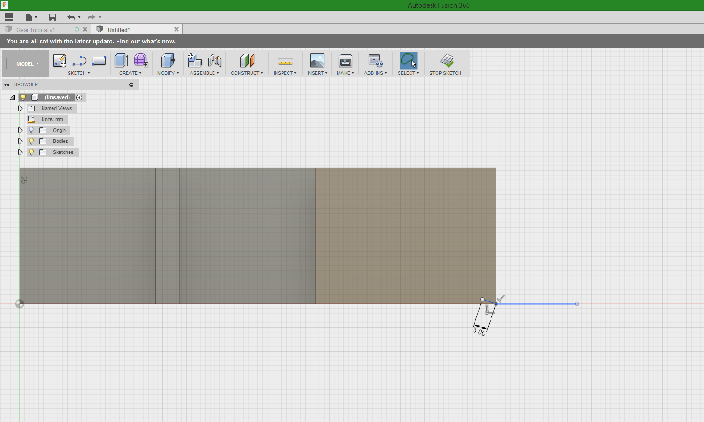Click the Measure icon under Inspect

tap(285, 61)
